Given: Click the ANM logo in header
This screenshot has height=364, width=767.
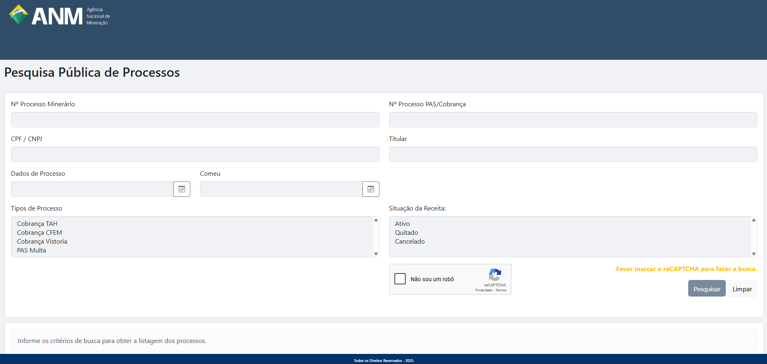Looking at the screenshot, I should pyautogui.click(x=59, y=16).
